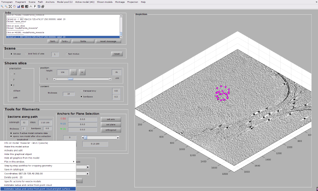Open the Active model [#1] menu
Viewport: 318px width, 191px height.
click(x=85, y=2)
